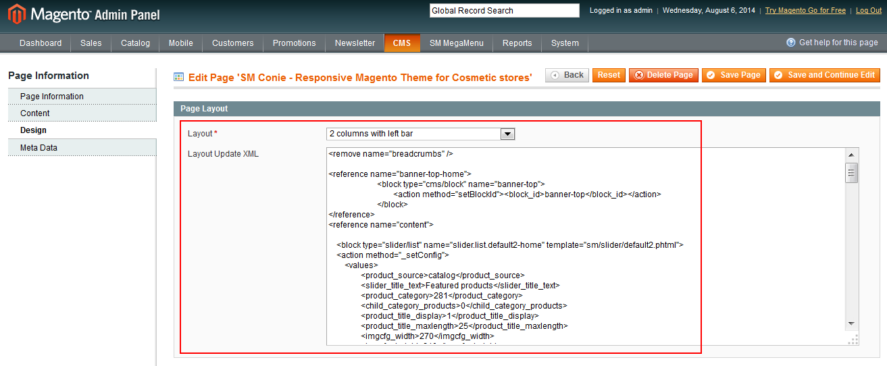
Task: Open the Reports menu
Action: (517, 43)
